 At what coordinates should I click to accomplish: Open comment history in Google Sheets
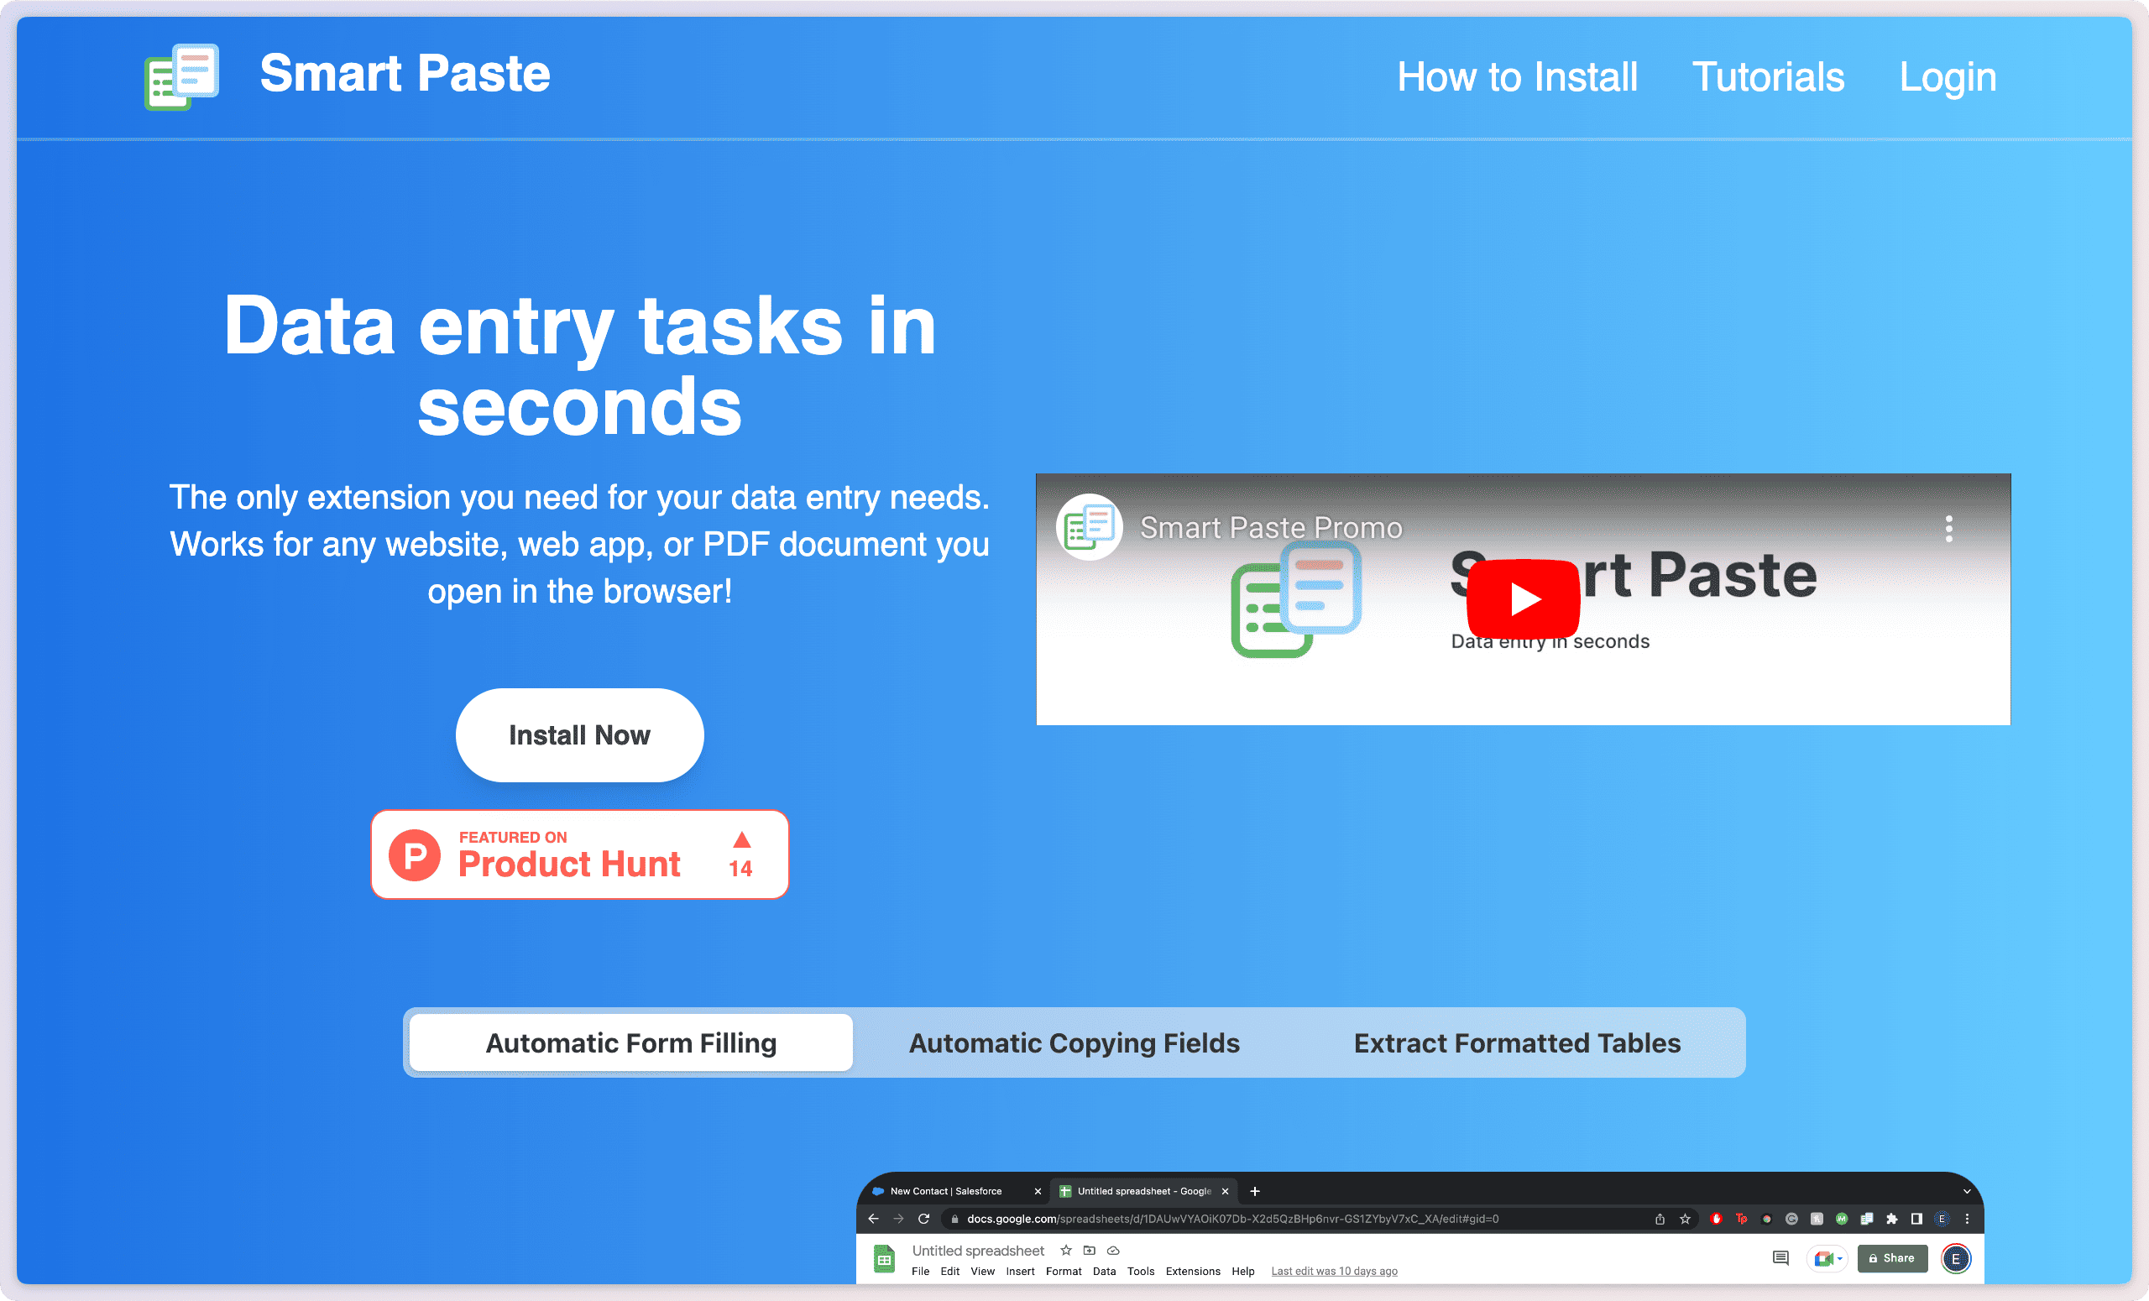(x=1781, y=1258)
